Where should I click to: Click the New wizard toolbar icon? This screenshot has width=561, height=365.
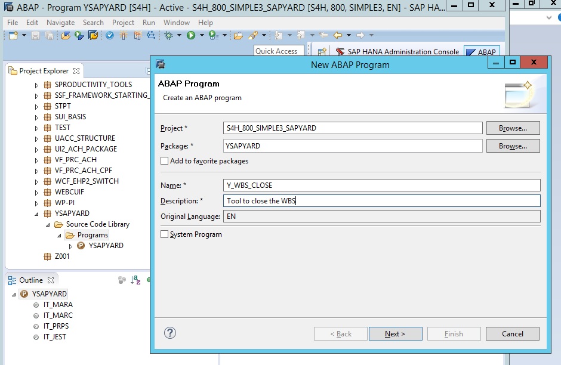(x=13, y=35)
